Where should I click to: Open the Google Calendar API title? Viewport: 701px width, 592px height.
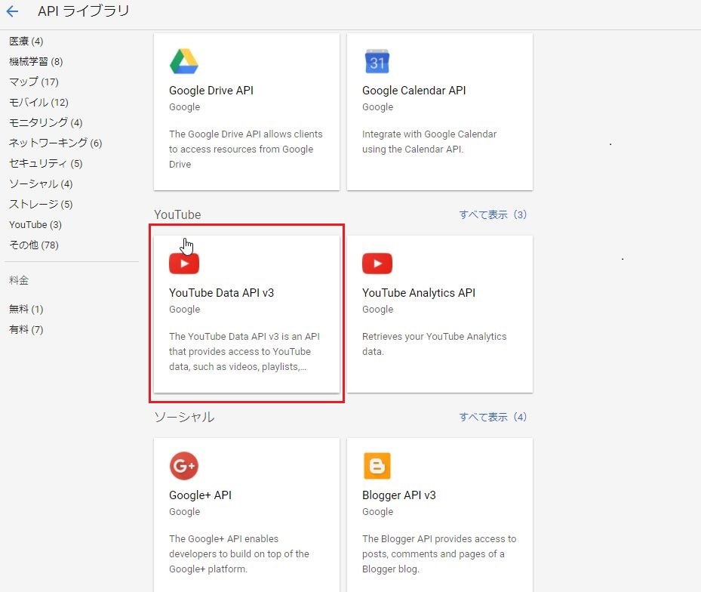pos(414,91)
